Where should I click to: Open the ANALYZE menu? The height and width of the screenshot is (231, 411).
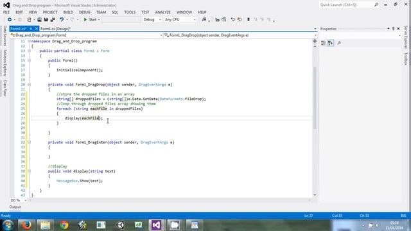[162, 12]
